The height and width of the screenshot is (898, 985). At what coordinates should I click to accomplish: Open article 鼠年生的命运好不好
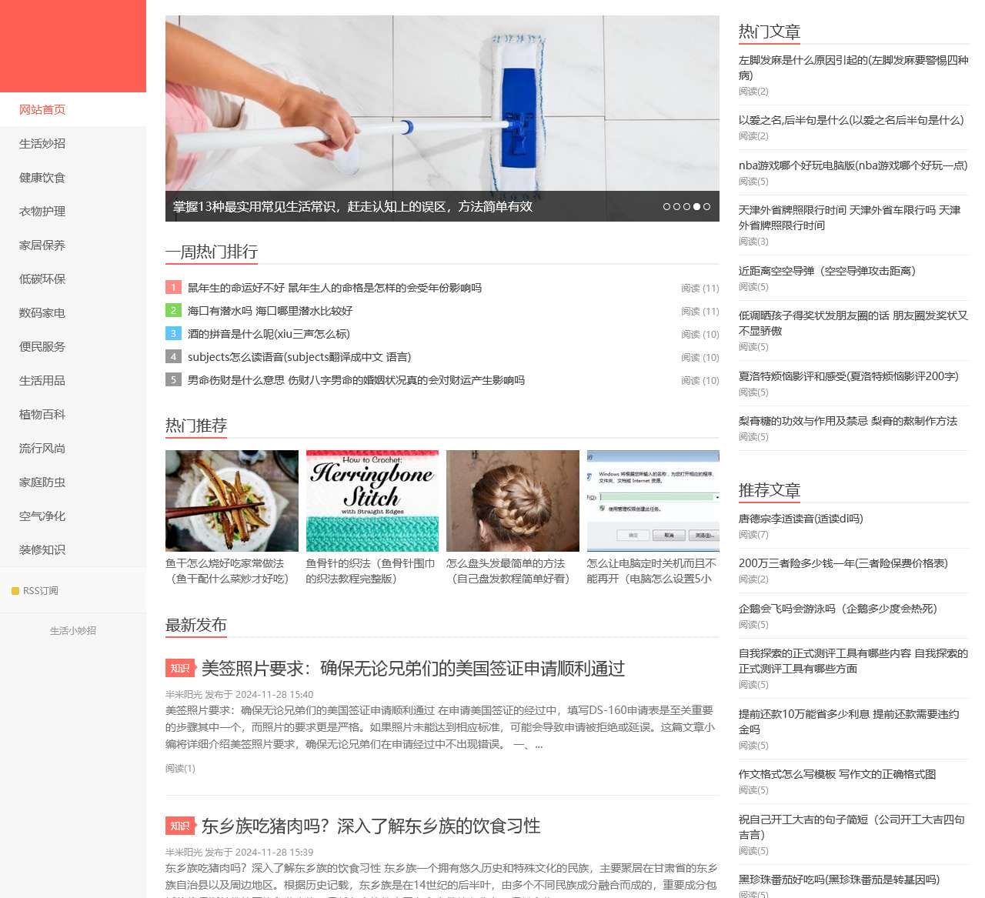point(333,287)
